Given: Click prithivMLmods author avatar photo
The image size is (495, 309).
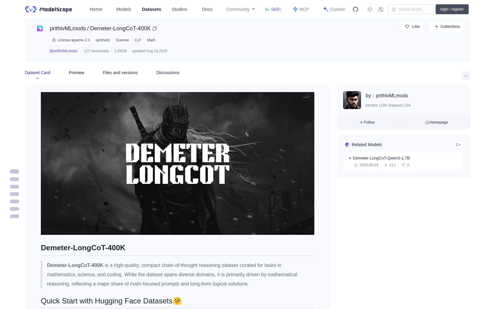Looking at the screenshot, I should (x=352, y=100).
